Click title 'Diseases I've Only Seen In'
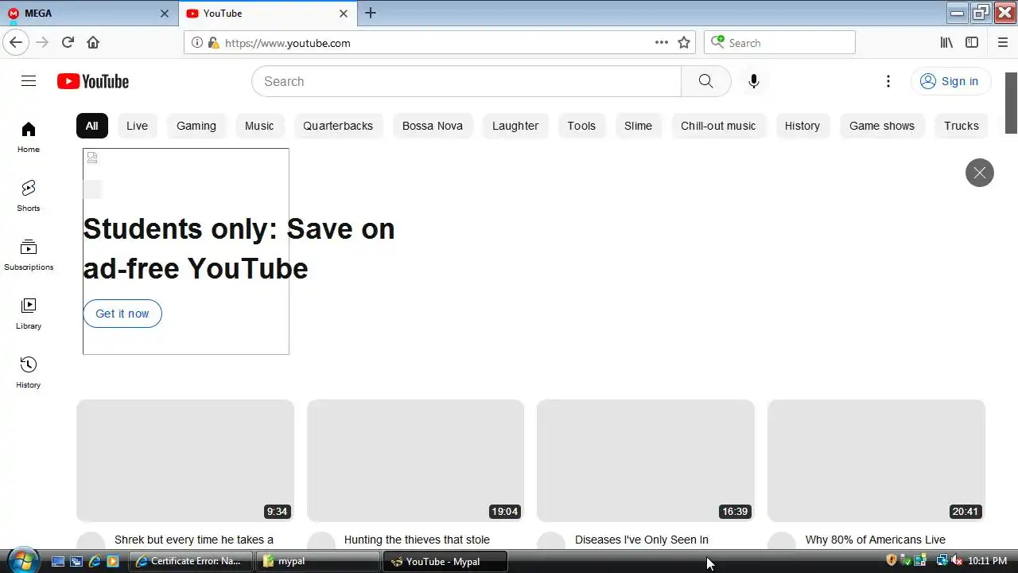 pos(642,540)
